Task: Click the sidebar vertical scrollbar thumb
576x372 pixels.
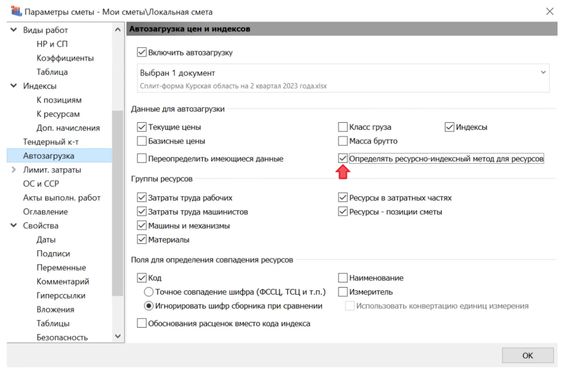Action: point(118,203)
